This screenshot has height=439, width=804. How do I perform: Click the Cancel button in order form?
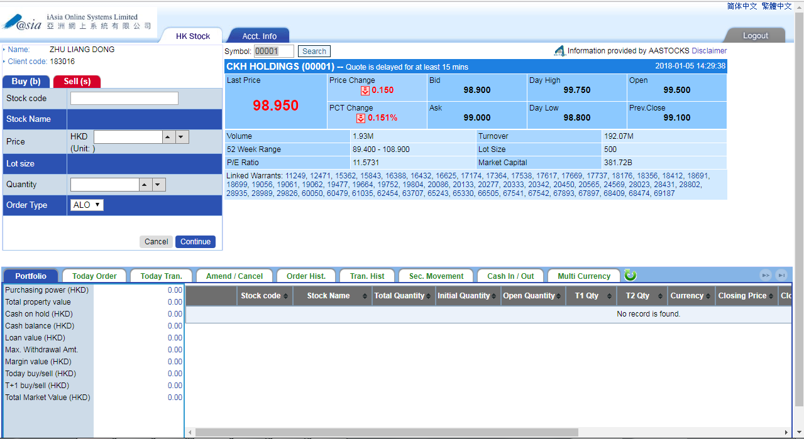point(156,242)
